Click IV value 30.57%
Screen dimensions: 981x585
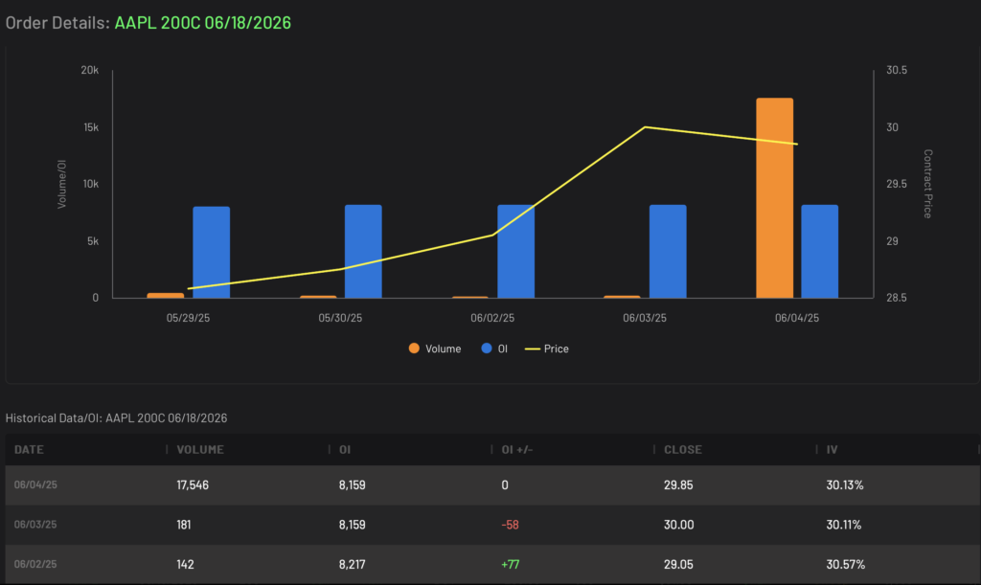point(845,564)
